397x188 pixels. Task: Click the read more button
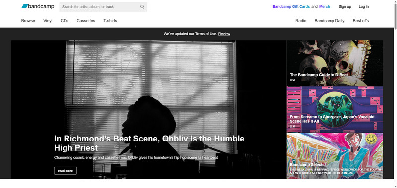coord(66,171)
